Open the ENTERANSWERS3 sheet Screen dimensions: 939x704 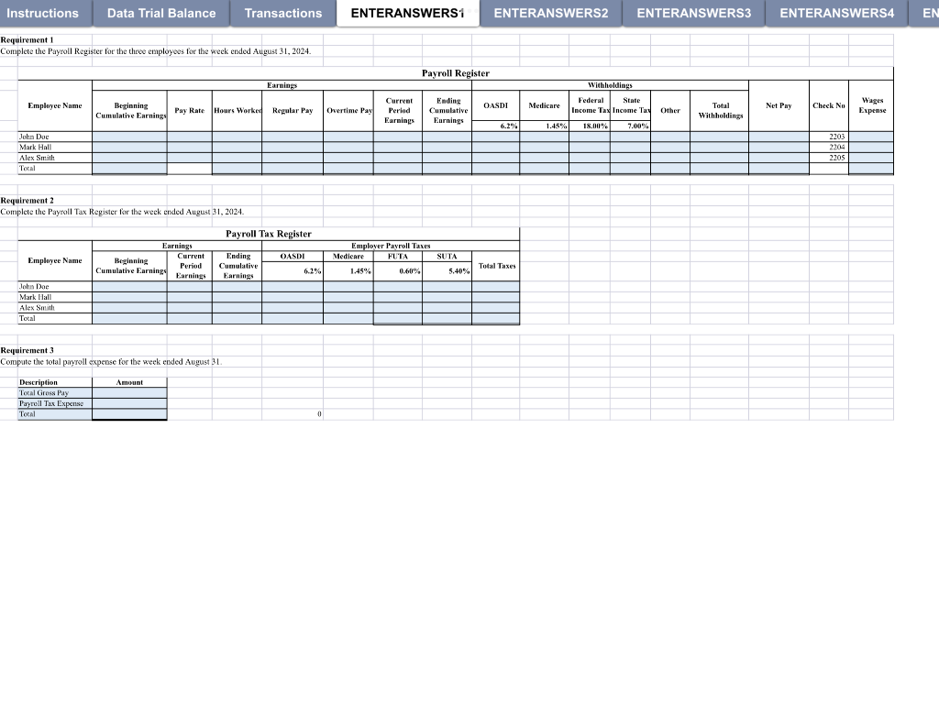tap(693, 13)
